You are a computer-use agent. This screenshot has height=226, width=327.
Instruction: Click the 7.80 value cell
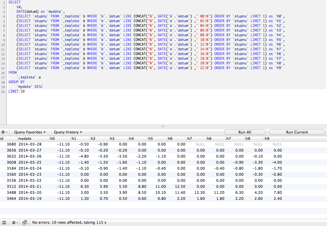point(278,192)
